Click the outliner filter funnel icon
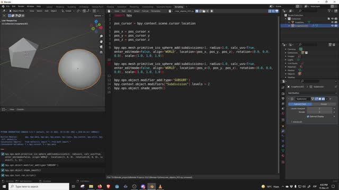339x190 pixels. coord(329,11)
